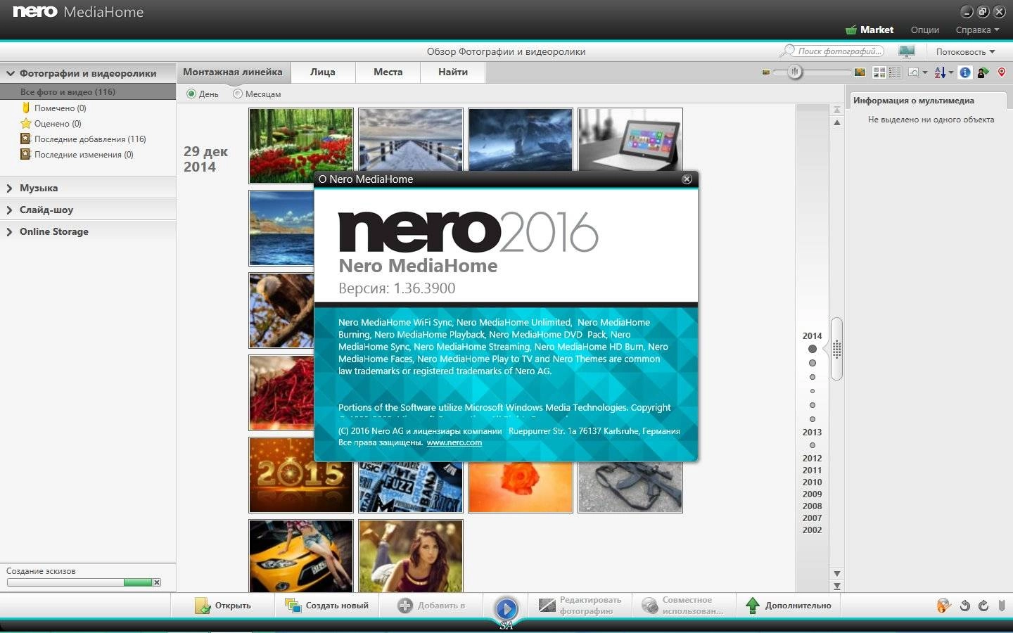Click the Помечено flag icon
The image size is (1013, 633).
26,108
